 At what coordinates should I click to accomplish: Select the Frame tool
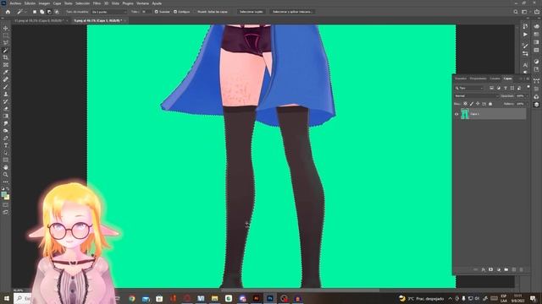pos(6,64)
